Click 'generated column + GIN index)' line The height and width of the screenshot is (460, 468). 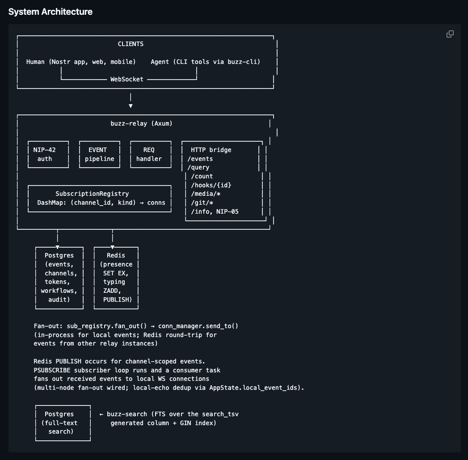click(164, 423)
